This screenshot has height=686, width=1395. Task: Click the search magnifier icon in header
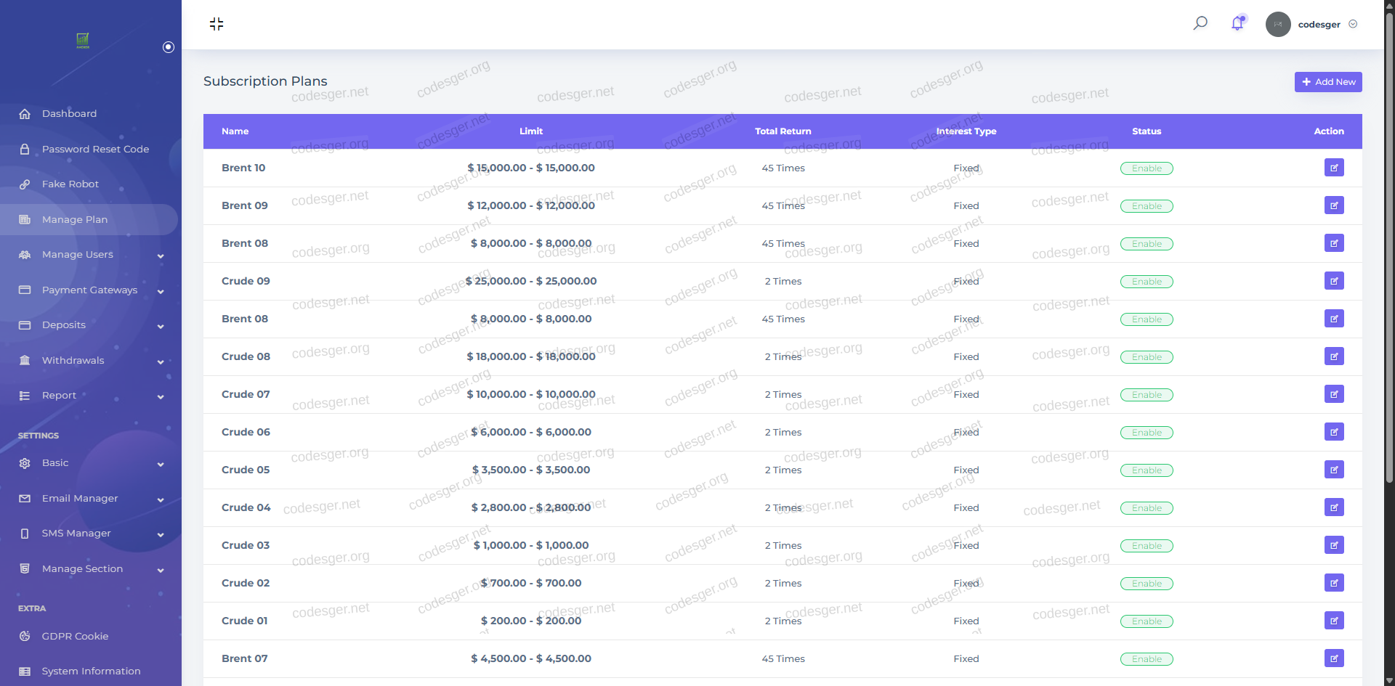tap(1200, 23)
